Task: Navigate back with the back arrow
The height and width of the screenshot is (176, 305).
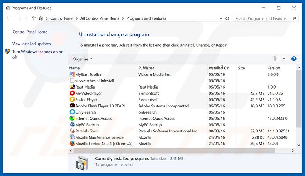Action: click(x=9, y=18)
